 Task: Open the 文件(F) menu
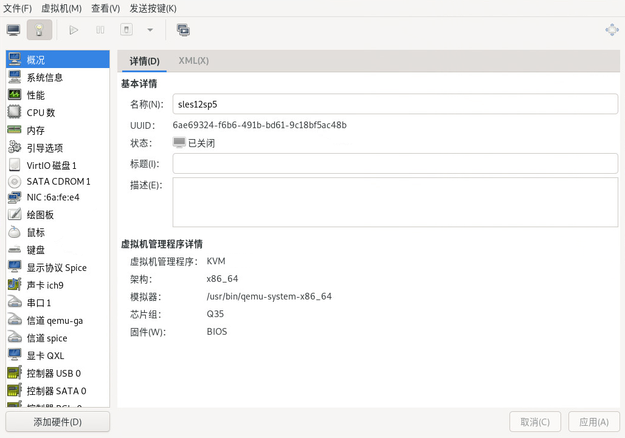pos(18,9)
